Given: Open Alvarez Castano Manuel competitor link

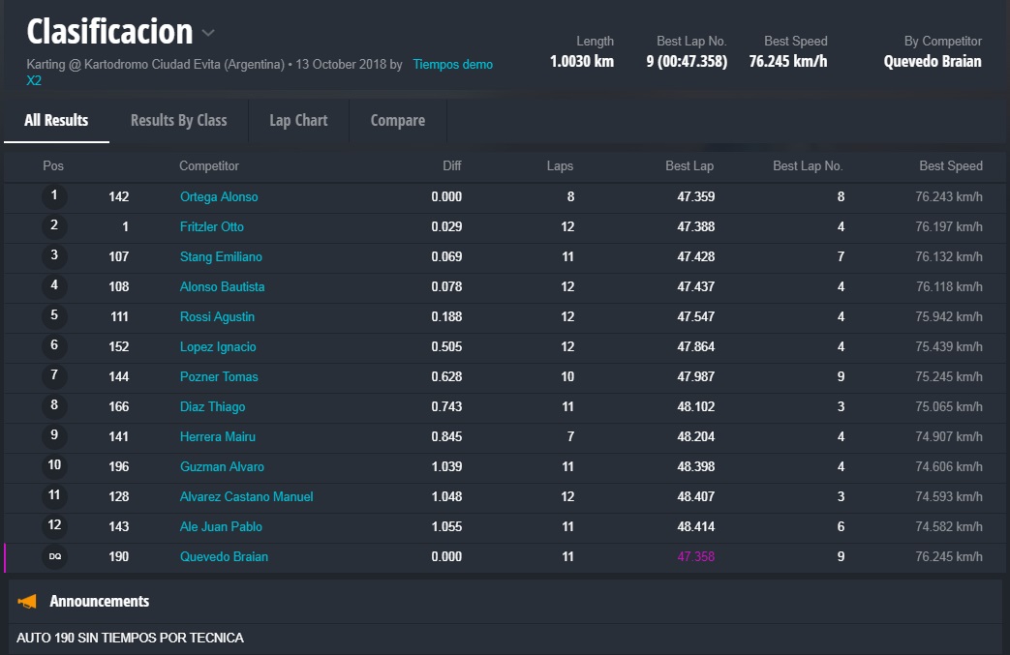Looking at the screenshot, I should click(x=246, y=496).
